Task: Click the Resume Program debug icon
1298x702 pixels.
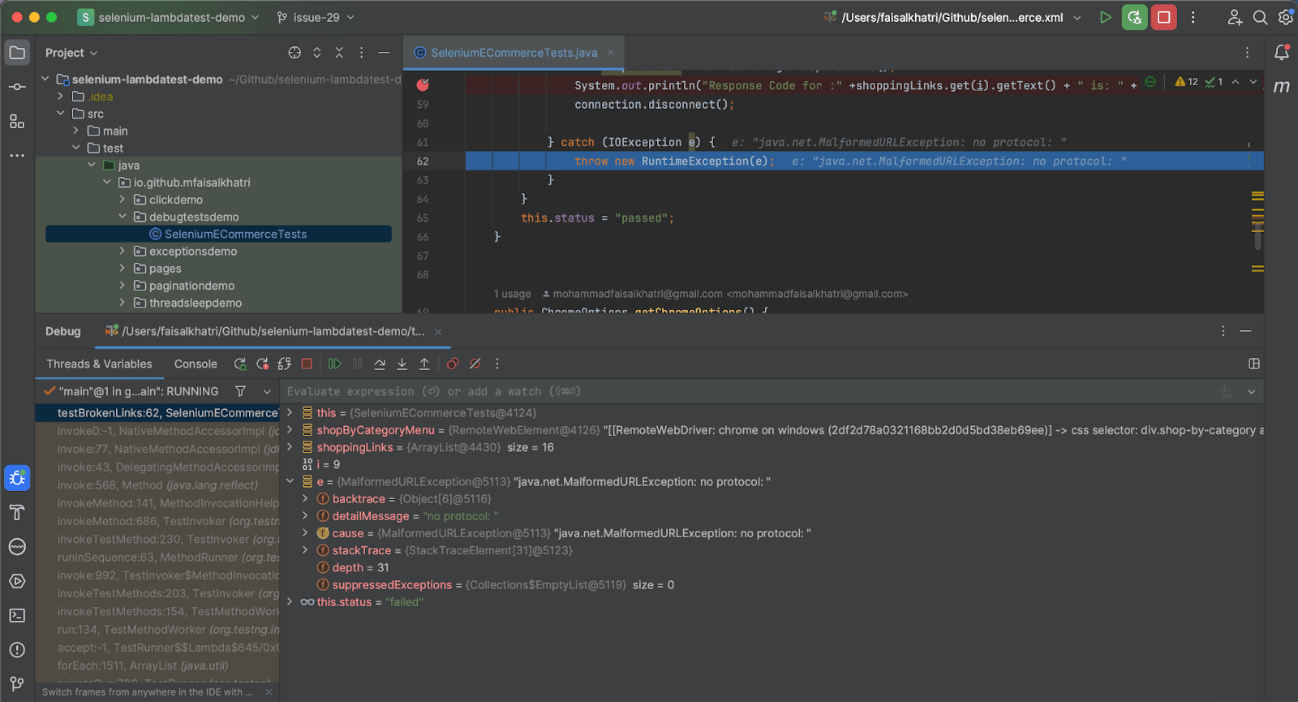Action: pos(334,364)
